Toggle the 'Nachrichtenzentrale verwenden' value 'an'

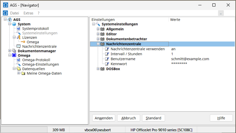173,49
